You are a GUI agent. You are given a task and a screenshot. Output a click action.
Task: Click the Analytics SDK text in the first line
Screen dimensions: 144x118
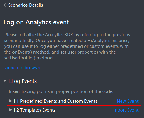point(59,35)
